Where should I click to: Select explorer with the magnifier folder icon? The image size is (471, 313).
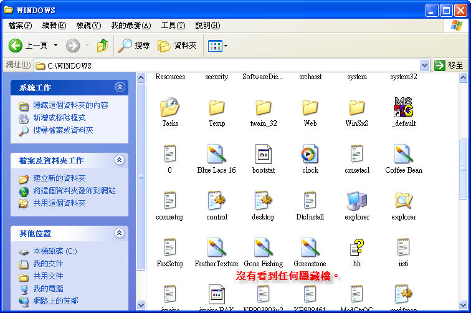[x=404, y=206]
